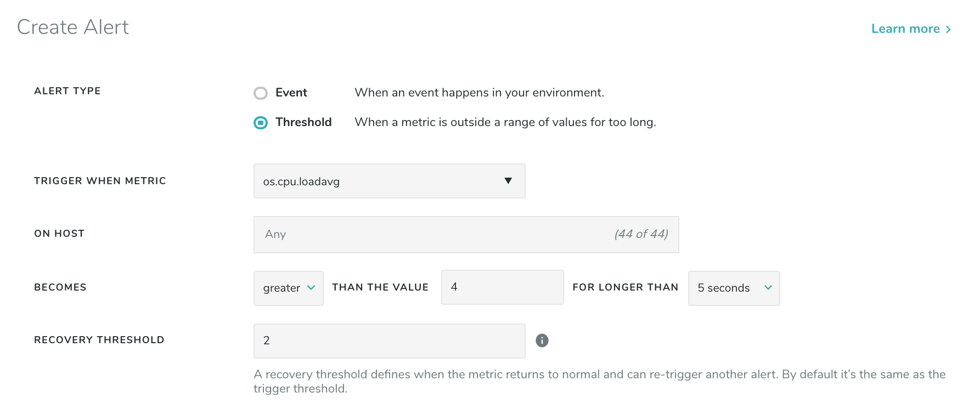The width and height of the screenshot is (980, 409).
Task: Click the info icon beside recovery threshold
Action: pyautogui.click(x=542, y=340)
